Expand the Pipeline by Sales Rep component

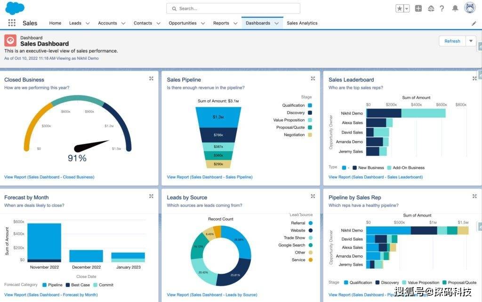click(x=474, y=196)
